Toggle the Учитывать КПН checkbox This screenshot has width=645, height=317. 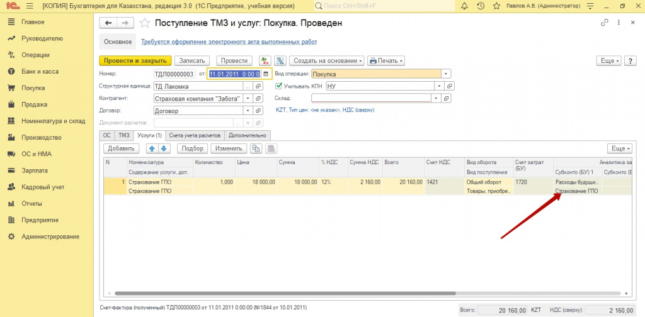pos(278,86)
